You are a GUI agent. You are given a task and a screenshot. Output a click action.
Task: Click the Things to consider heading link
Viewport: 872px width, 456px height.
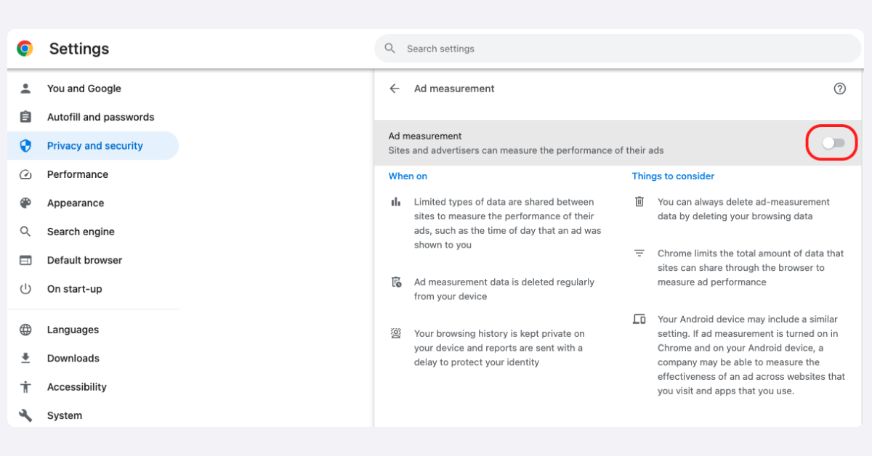[673, 176]
